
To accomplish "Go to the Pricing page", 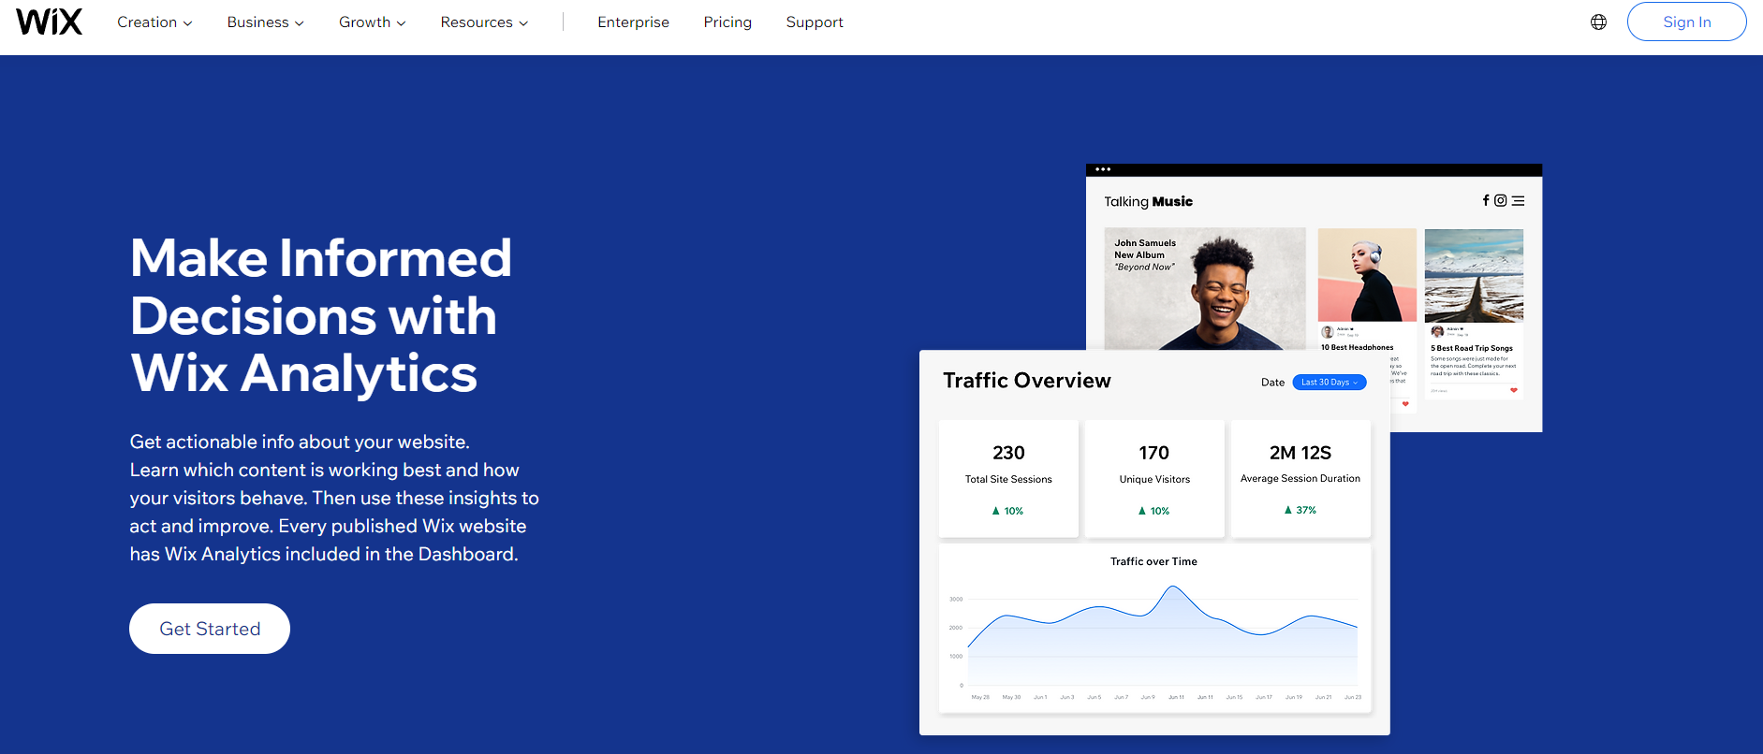I will pyautogui.click(x=727, y=22).
